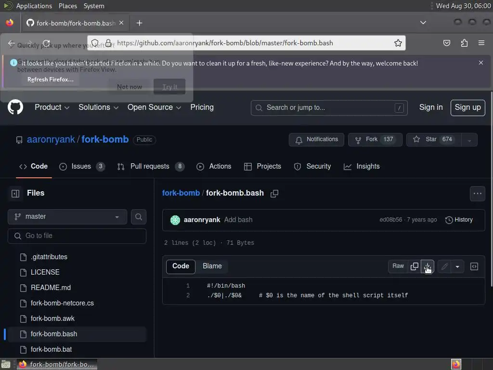Open GitHub homepage via Octocat logo

coord(15,107)
